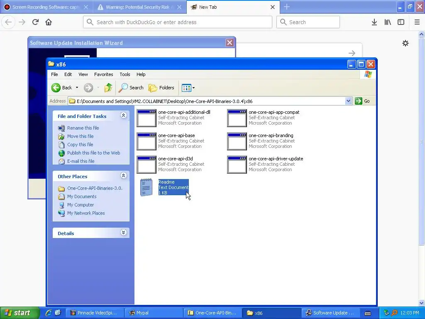
Task: Click the new tab page right arrow
Action: (x=352, y=53)
